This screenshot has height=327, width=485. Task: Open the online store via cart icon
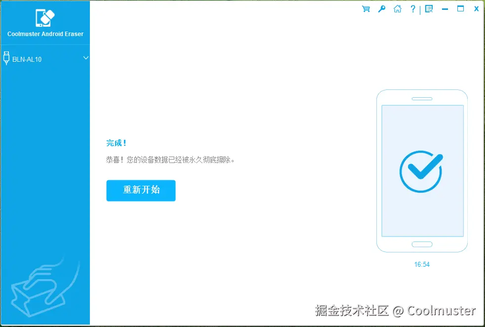tap(365, 8)
